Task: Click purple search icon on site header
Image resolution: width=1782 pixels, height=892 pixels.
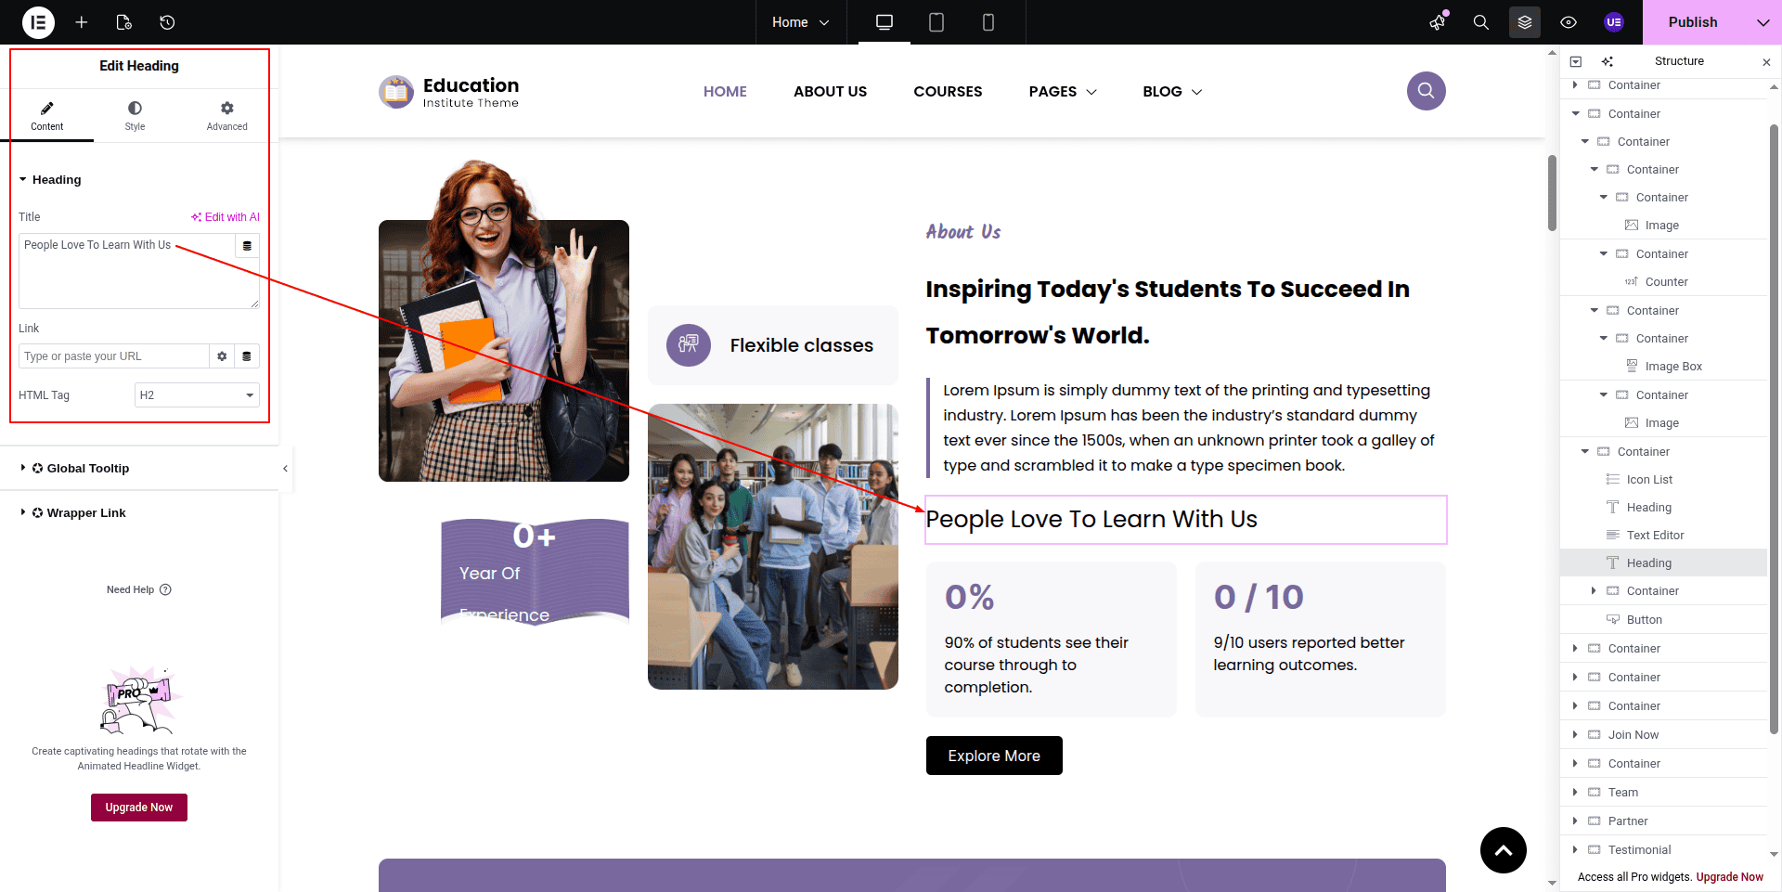Action: (1426, 91)
